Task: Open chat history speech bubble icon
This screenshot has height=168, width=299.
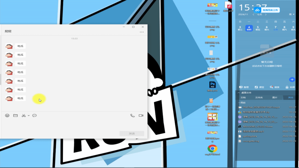Action: pos(35,115)
